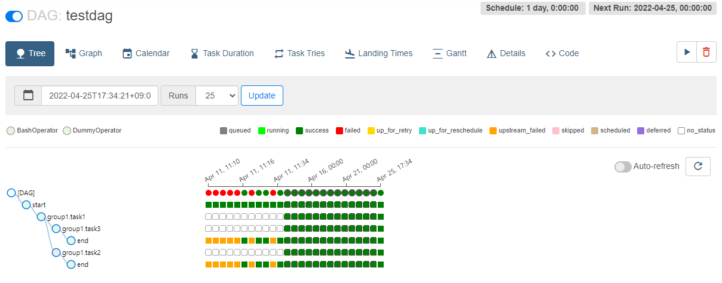The height and width of the screenshot is (283, 722).
Task: Select the start task label
Action: click(x=39, y=205)
